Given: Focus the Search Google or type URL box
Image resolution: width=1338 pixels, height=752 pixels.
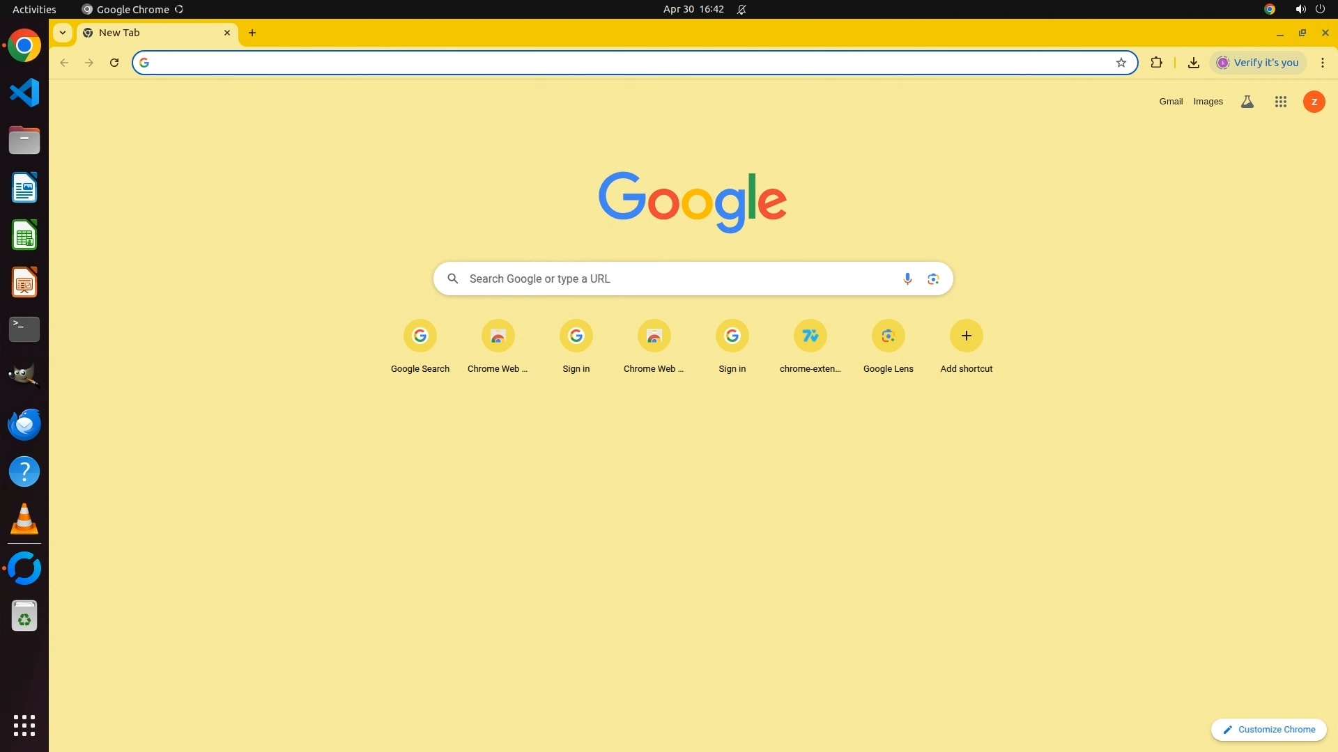Looking at the screenshot, I should pyautogui.click(x=683, y=279).
